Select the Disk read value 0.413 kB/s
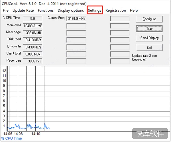The width and height of the screenshot is (171, 142). (32, 40)
